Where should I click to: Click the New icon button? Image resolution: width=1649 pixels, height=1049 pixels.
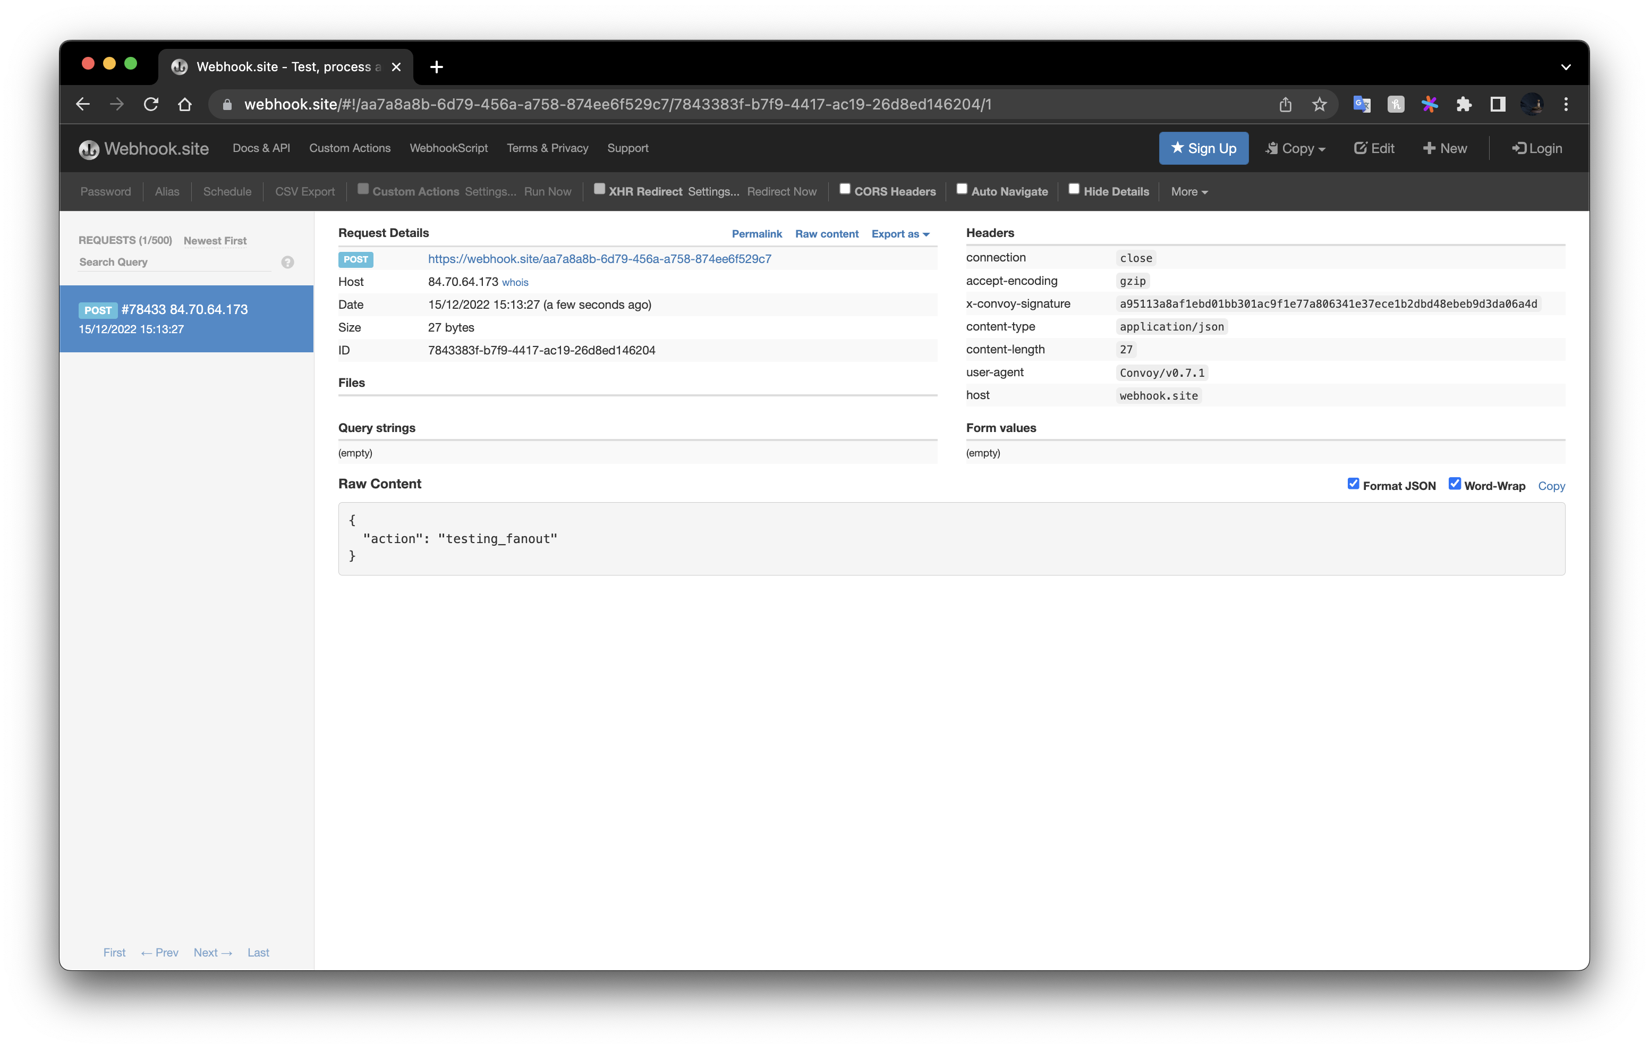(x=1446, y=148)
